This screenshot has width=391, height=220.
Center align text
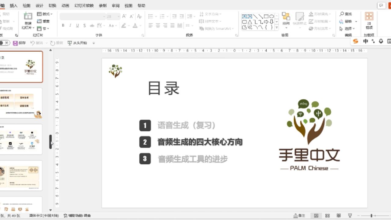point(158,26)
